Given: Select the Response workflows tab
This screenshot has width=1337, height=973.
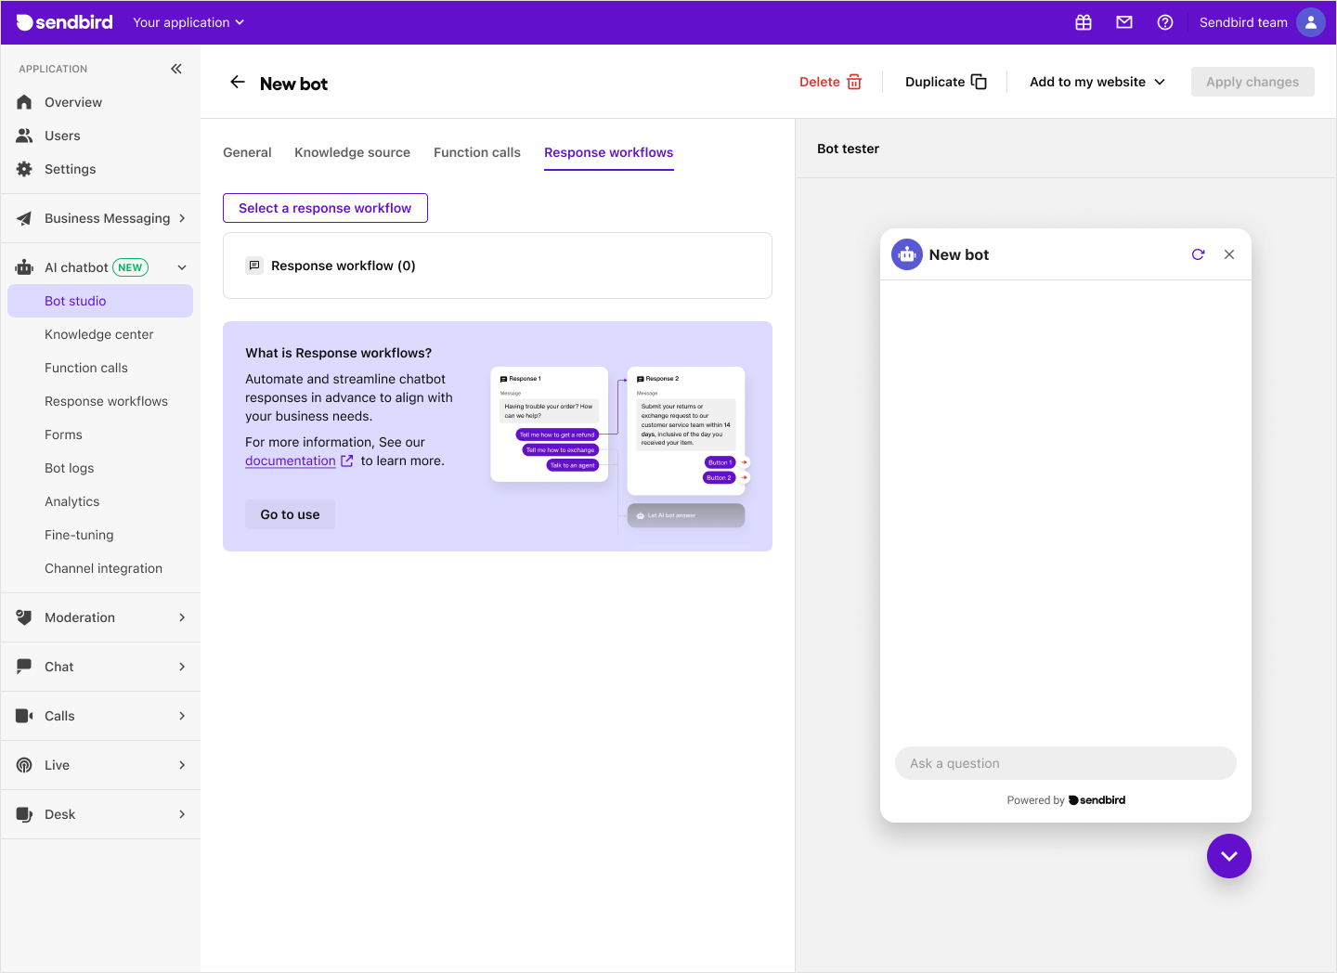Looking at the screenshot, I should pos(609,152).
